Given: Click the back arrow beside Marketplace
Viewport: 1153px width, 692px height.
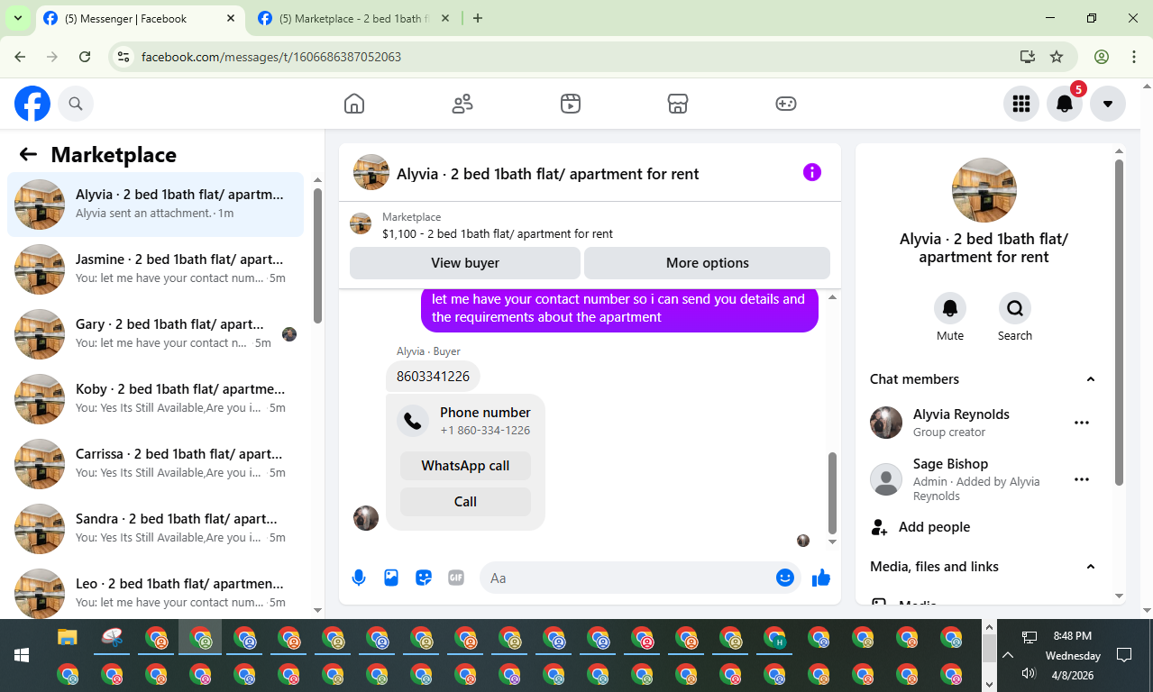Looking at the screenshot, I should point(28,154).
